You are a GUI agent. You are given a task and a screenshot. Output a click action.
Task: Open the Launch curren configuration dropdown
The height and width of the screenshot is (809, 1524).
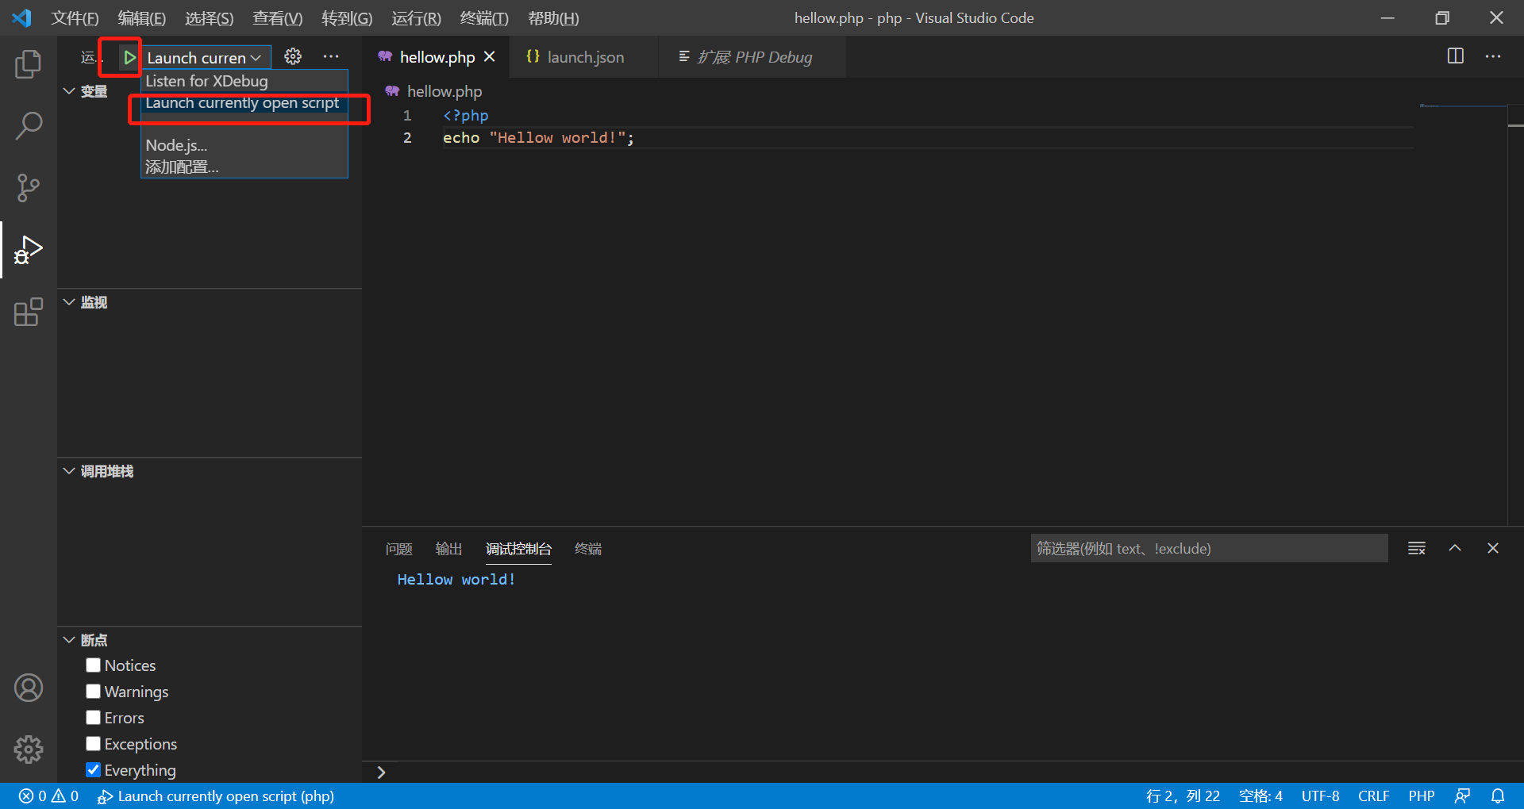click(x=205, y=58)
